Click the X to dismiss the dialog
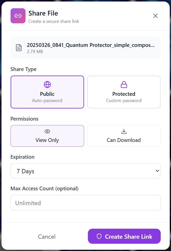Image resolution: width=171 pixels, height=251 pixels. (x=155, y=16)
